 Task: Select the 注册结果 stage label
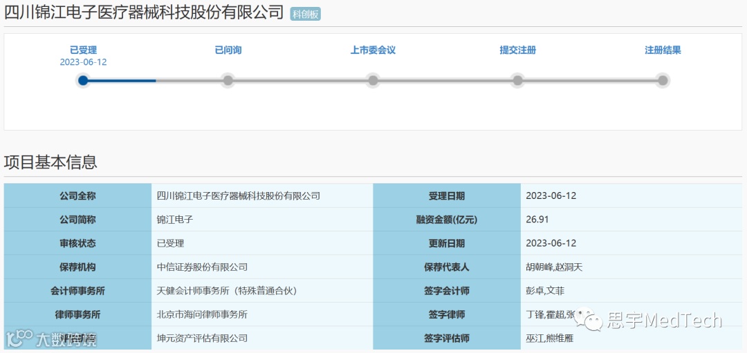663,50
